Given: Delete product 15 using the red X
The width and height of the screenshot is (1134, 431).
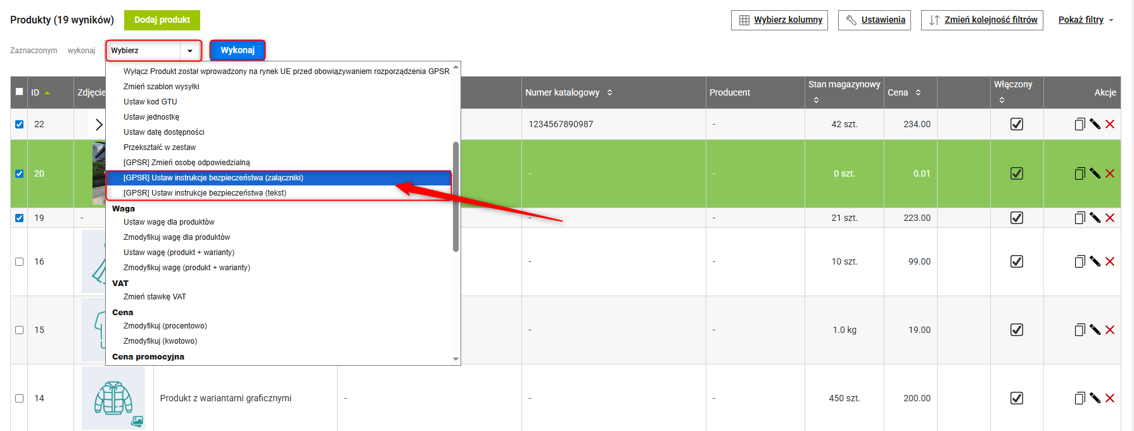Looking at the screenshot, I should pyautogui.click(x=1110, y=330).
